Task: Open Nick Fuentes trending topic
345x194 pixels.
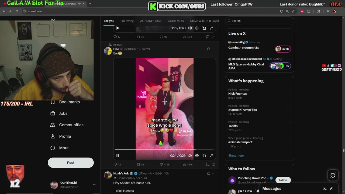Action: coord(237,93)
